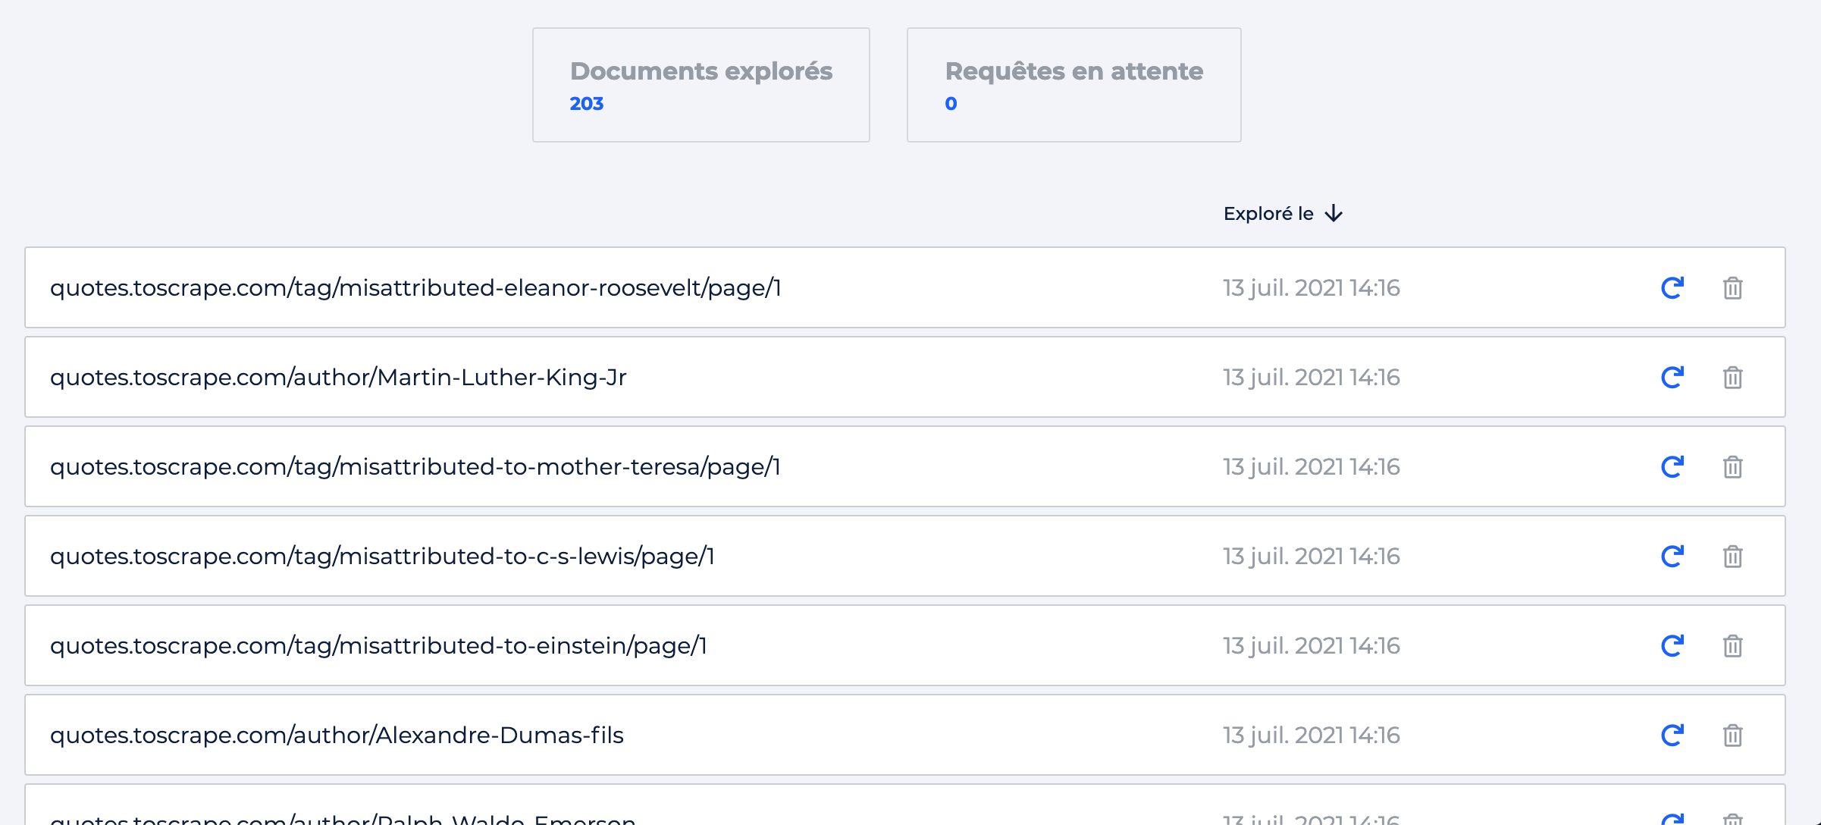The width and height of the screenshot is (1821, 825).
Task: Open the Ralph-Waldo-Emerson author row
Action: point(343,817)
